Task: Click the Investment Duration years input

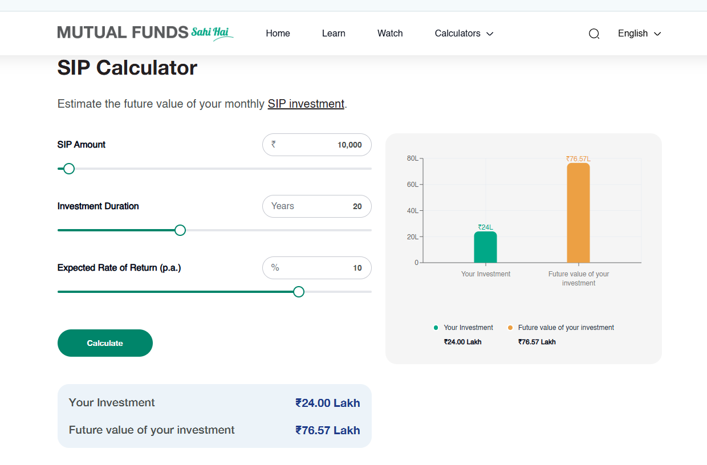Action: (322, 206)
